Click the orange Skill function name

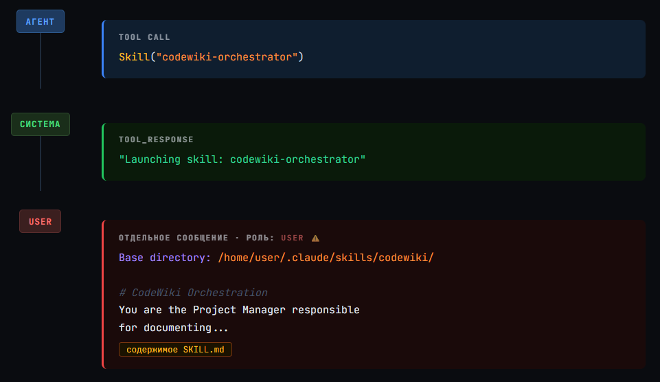134,56
